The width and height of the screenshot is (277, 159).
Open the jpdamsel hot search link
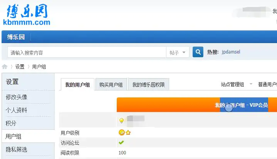(231, 52)
